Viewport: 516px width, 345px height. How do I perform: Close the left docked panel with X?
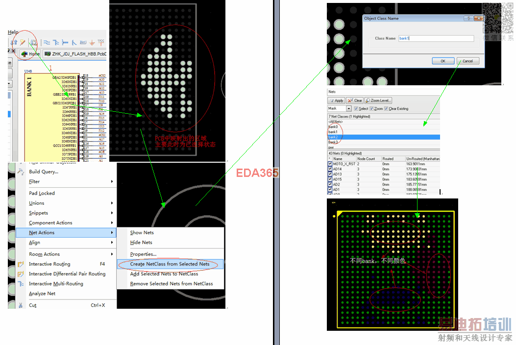pos(13,51)
